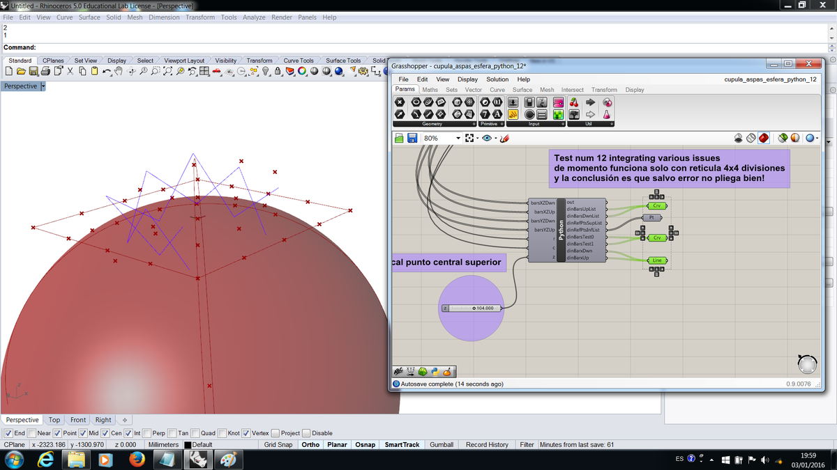Click the Cut scissors icon in Rhino toolbar
The width and height of the screenshot is (837, 470).
(70, 71)
